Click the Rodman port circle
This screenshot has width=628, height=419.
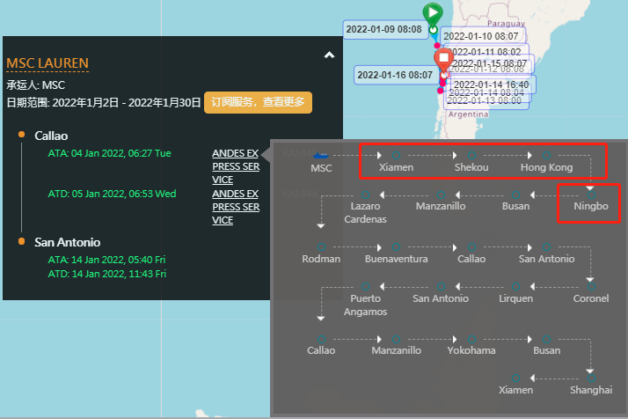coord(321,247)
